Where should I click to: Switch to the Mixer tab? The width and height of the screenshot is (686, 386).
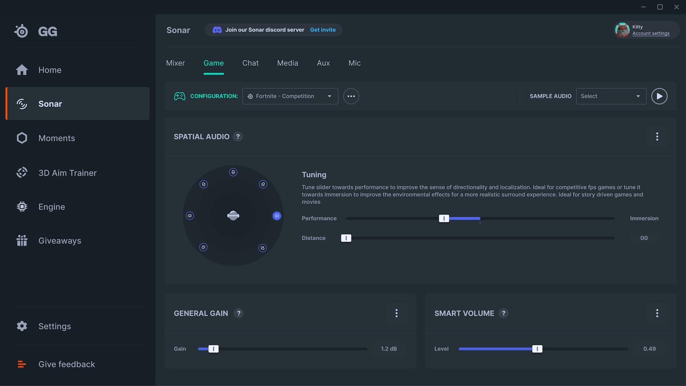(x=175, y=63)
